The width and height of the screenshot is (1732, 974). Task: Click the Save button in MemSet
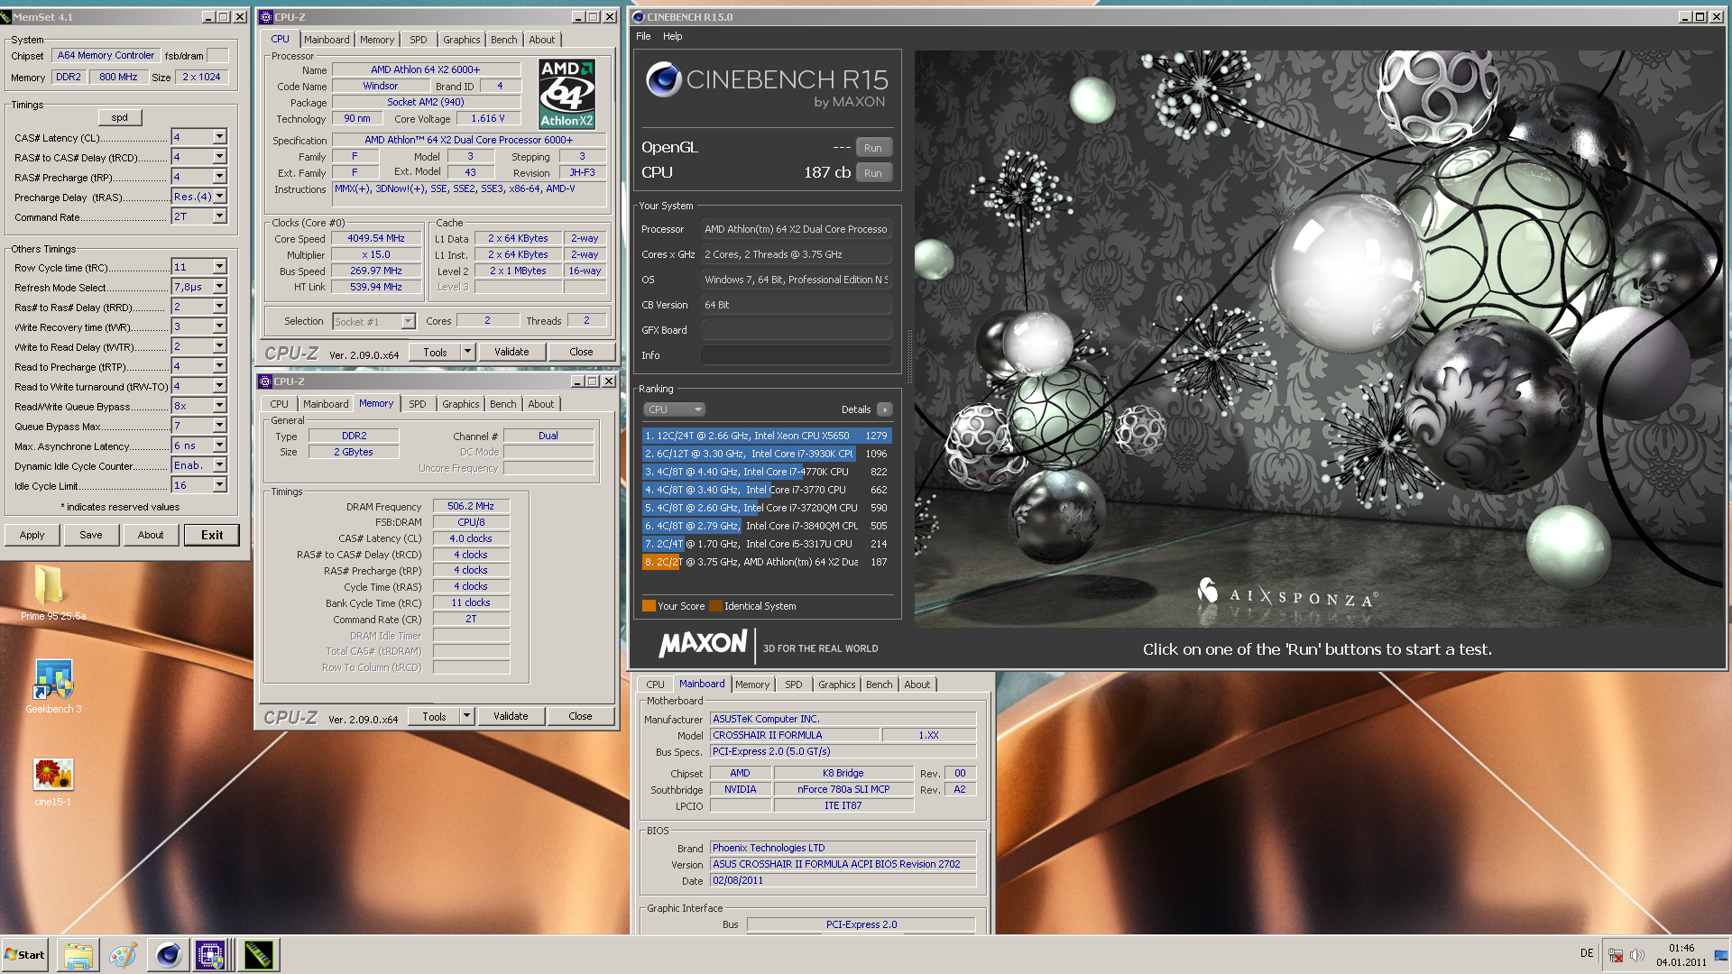tap(91, 535)
